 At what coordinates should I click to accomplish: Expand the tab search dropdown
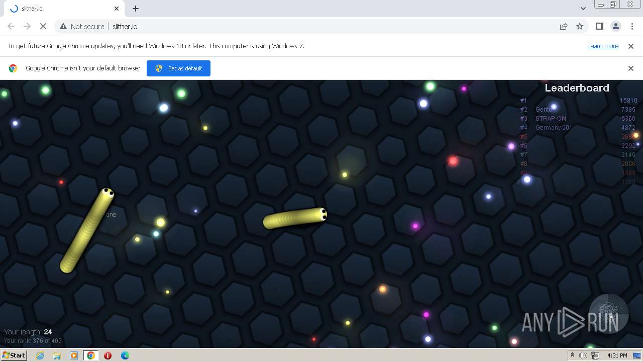click(x=583, y=9)
